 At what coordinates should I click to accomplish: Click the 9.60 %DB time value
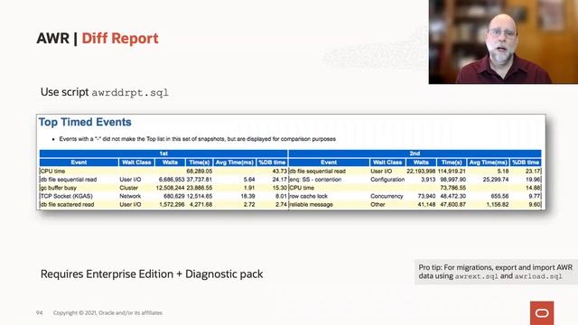point(535,205)
